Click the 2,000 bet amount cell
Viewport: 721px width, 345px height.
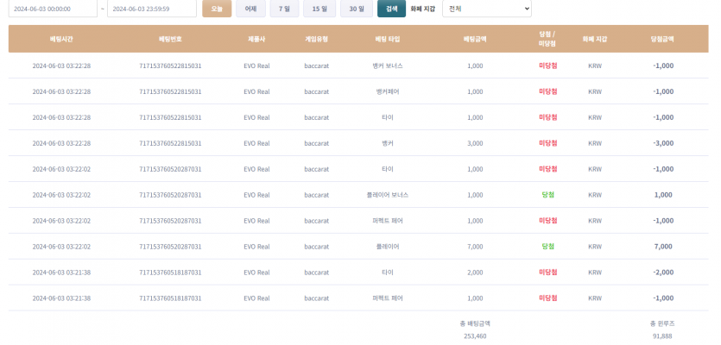point(475,273)
